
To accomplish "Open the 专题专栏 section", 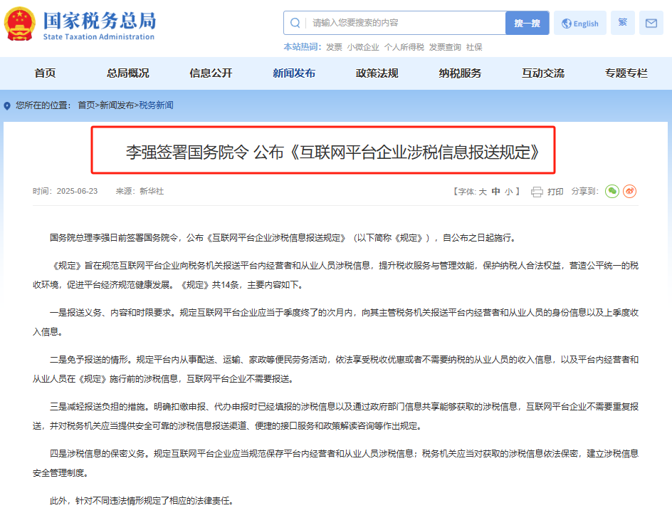I will 624,73.
